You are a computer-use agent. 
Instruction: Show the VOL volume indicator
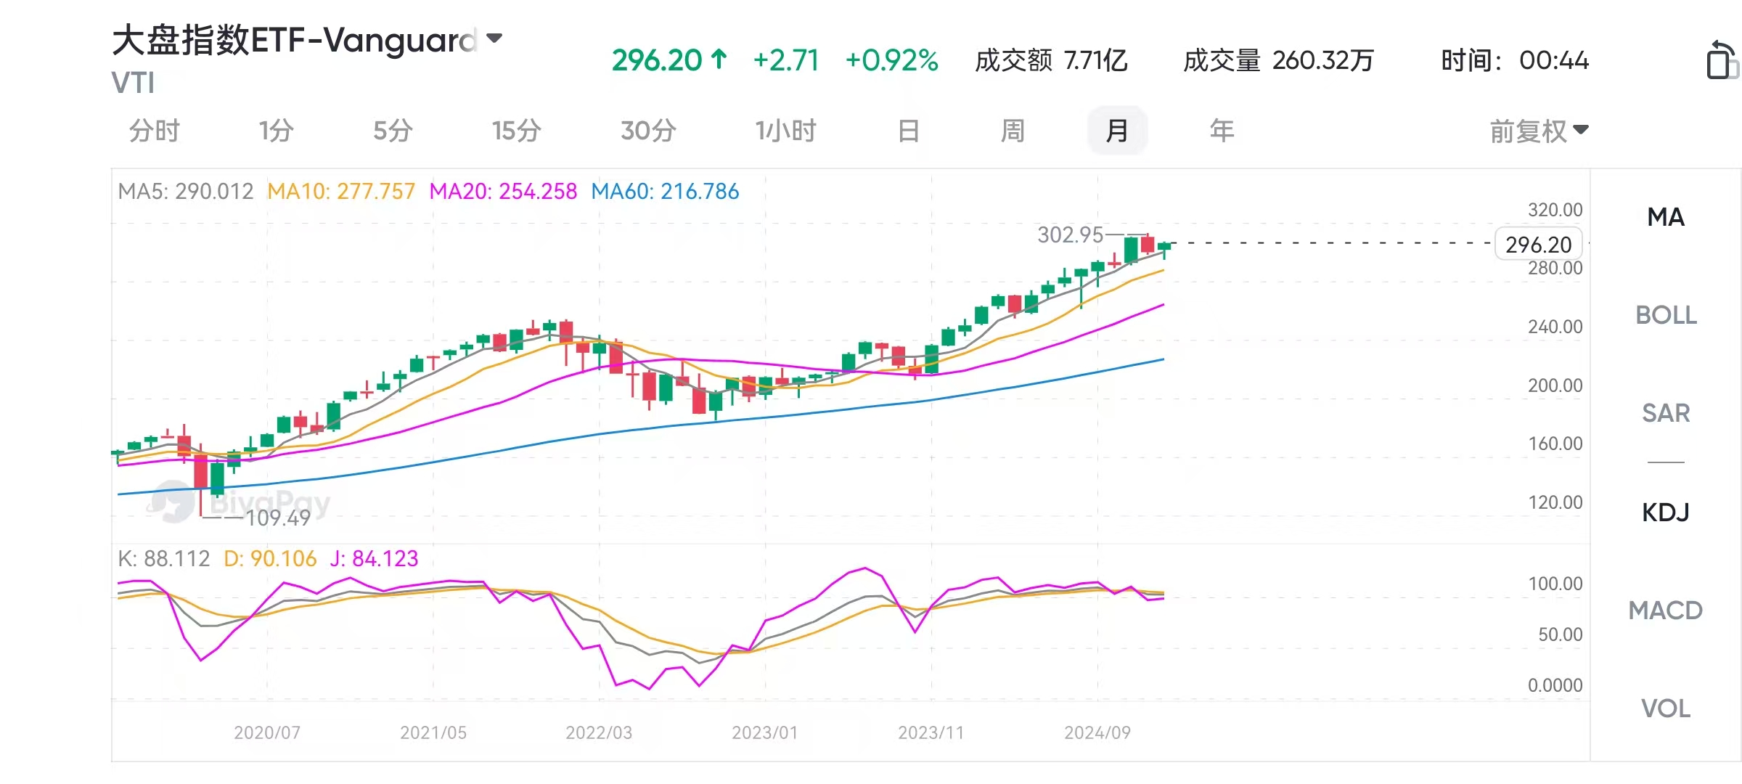(x=1665, y=709)
